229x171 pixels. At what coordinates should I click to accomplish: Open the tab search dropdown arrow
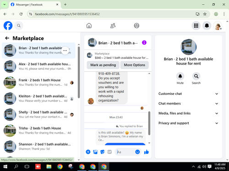click(5, 5)
